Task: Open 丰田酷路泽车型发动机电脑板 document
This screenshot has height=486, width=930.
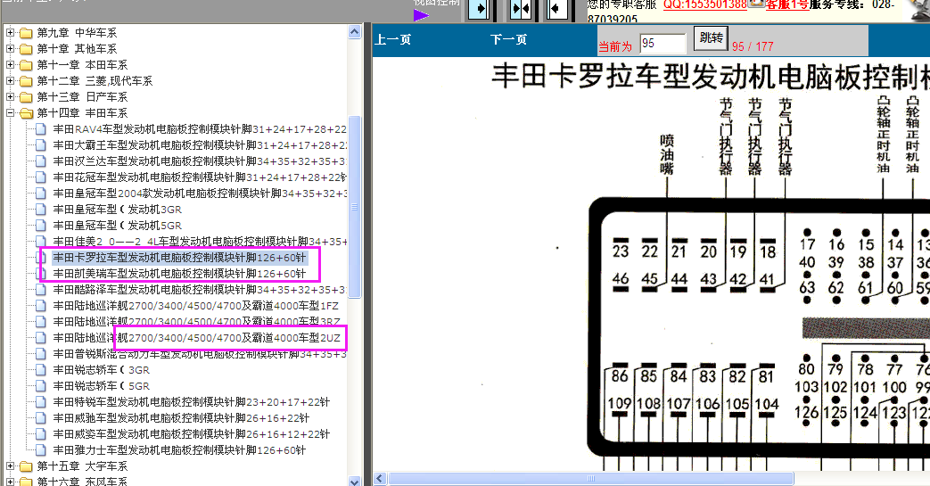Action: 200,289
